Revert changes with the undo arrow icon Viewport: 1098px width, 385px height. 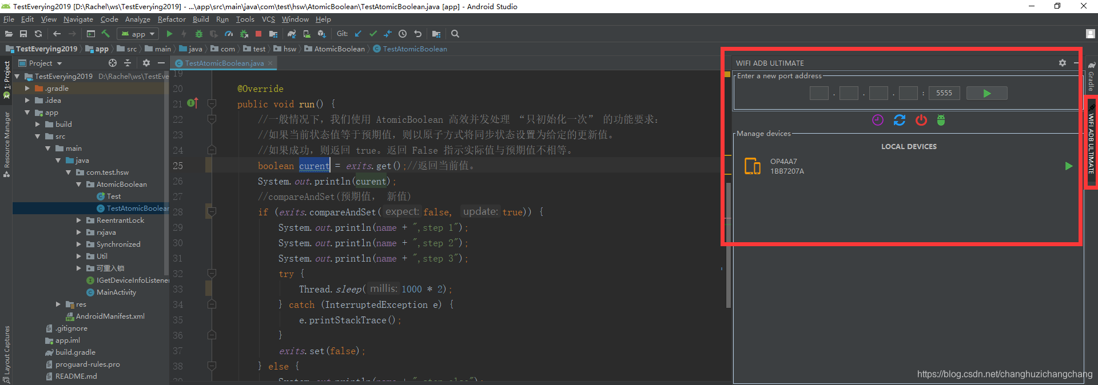tap(417, 34)
